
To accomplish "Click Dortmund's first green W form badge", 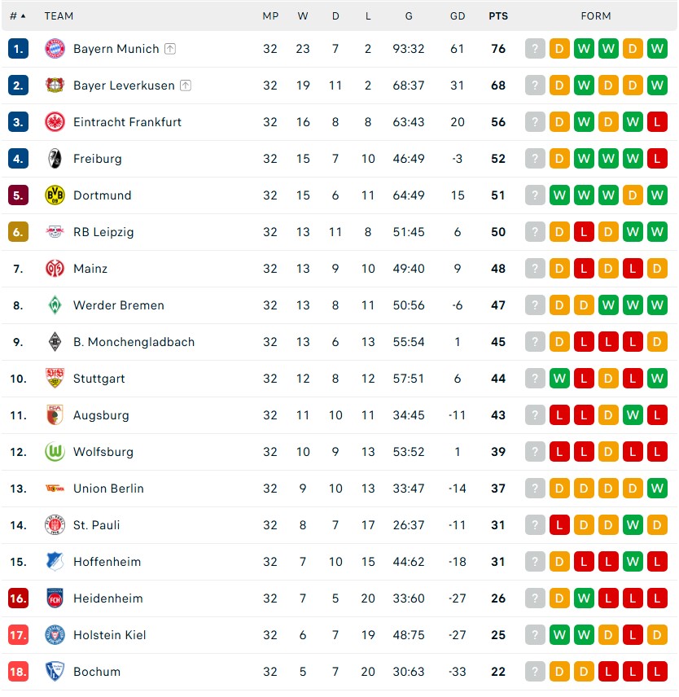I will click(x=559, y=195).
